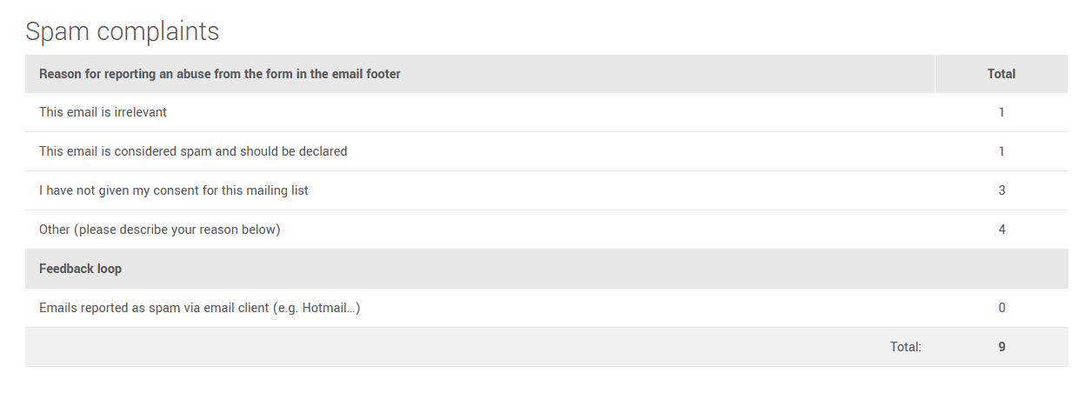Open the count 3 for no consent complaints
1092x393 pixels.
pos(1002,190)
